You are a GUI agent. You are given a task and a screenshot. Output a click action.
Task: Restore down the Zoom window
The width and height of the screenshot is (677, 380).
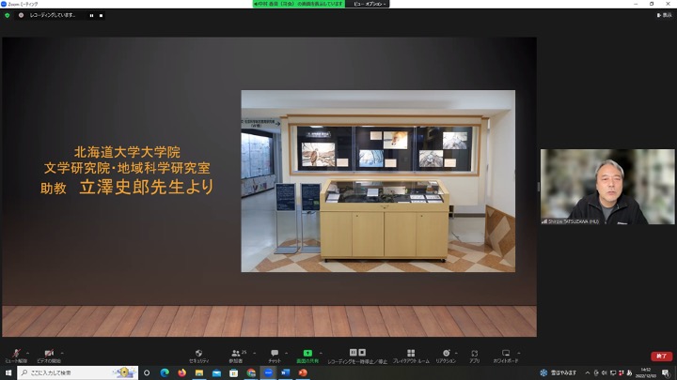[652, 4]
